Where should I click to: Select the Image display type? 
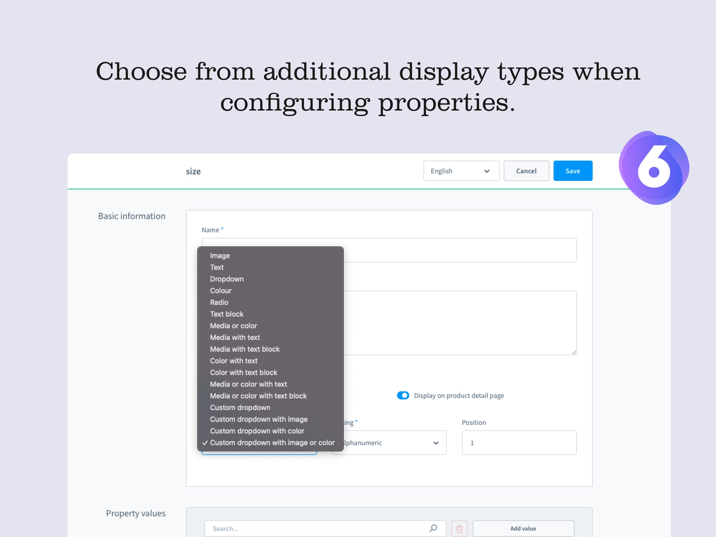pyautogui.click(x=219, y=255)
